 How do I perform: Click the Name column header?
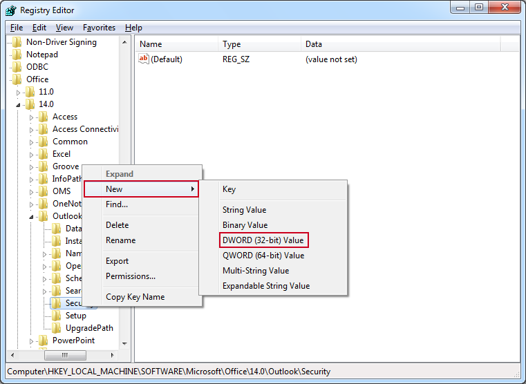point(176,44)
